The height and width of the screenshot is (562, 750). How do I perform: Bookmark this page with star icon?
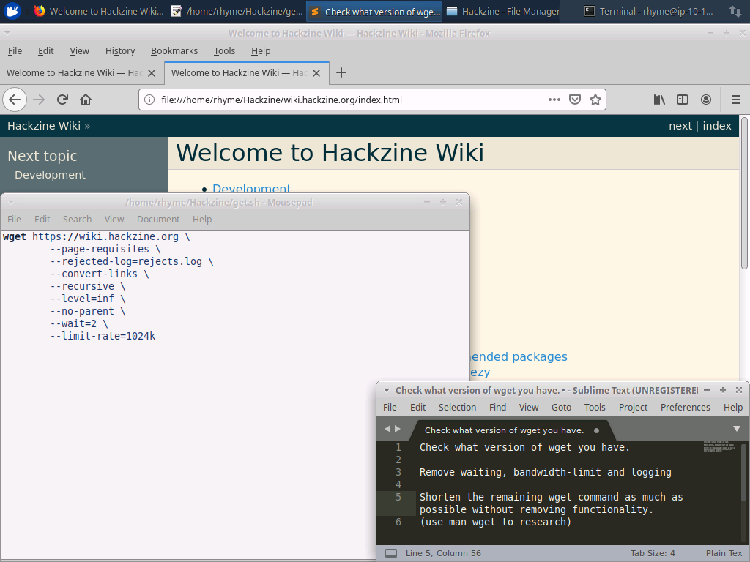[595, 100]
